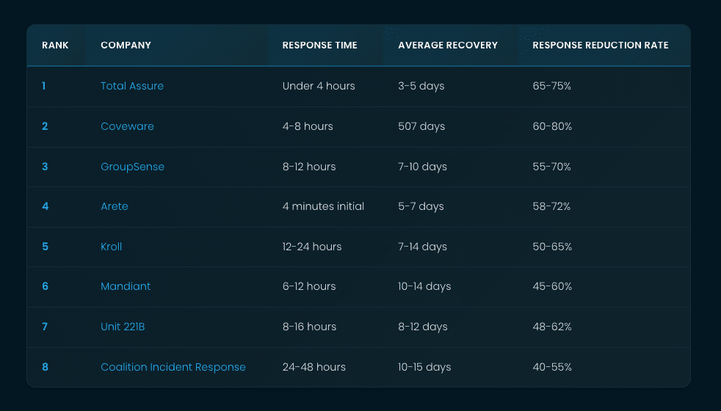Open the Unit 221B company link
Image resolution: width=721 pixels, height=411 pixels.
pyautogui.click(x=123, y=327)
